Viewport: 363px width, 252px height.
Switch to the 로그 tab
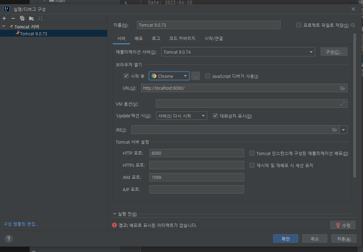[x=156, y=38]
